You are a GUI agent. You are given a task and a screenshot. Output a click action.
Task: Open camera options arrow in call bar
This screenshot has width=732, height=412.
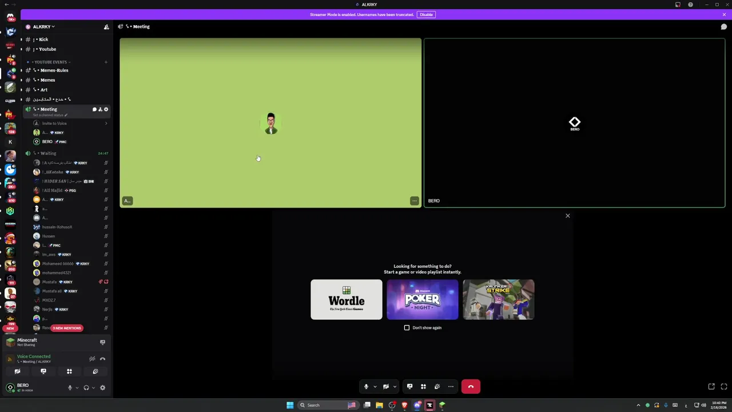[x=395, y=387]
